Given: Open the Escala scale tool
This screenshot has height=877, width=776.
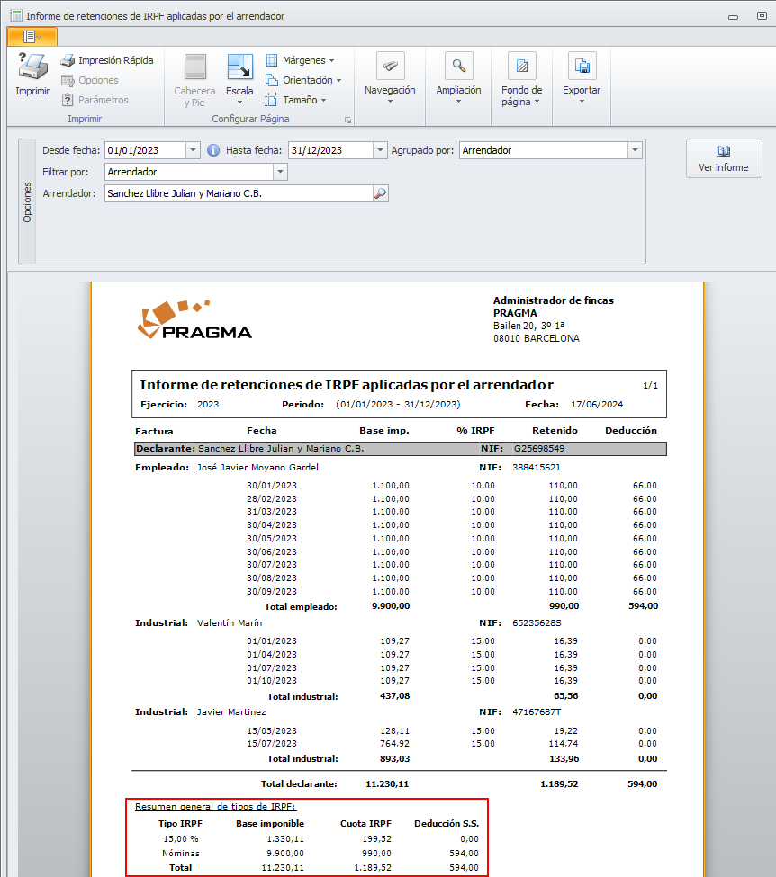Looking at the screenshot, I should (239, 79).
